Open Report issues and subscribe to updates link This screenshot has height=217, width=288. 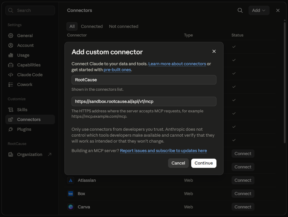point(163,151)
